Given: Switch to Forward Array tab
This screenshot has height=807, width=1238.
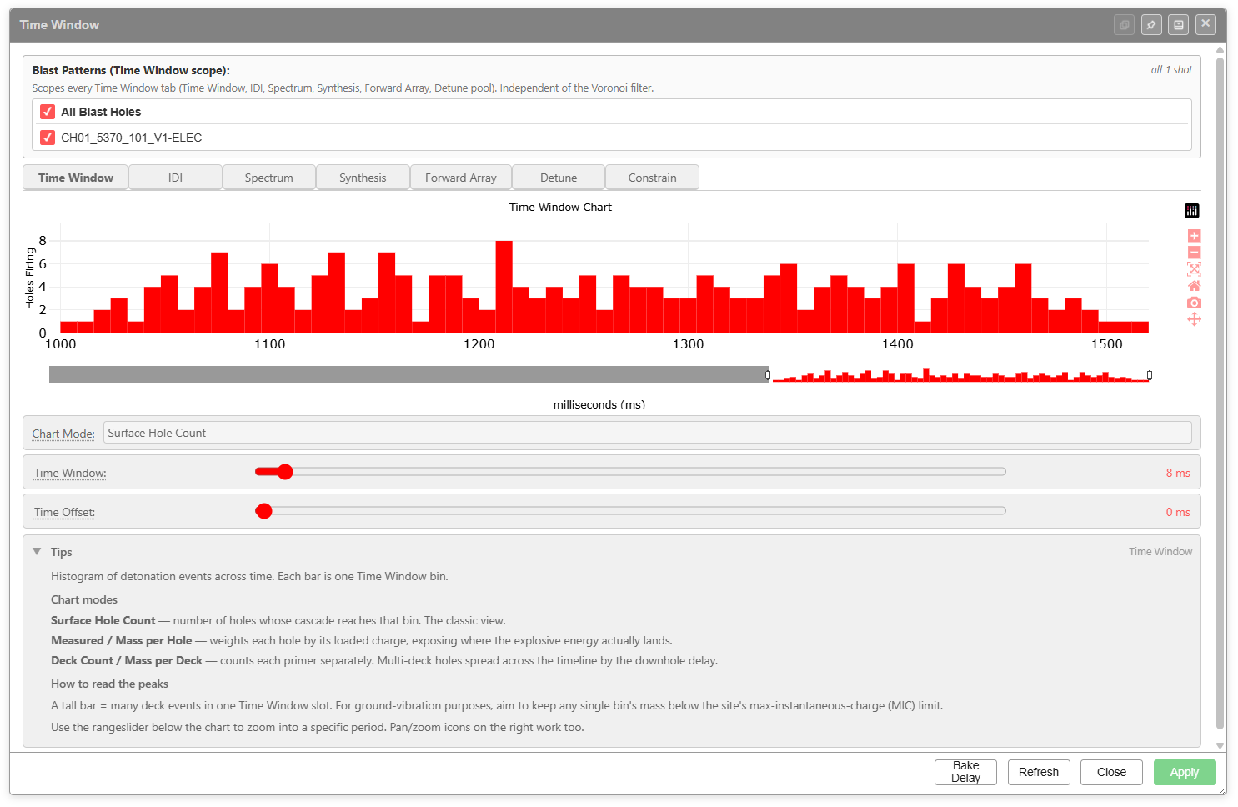Looking at the screenshot, I should click(460, 178).
